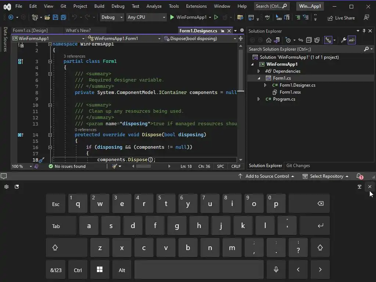Click the Undo arrow in toolbar

point(74,17)
